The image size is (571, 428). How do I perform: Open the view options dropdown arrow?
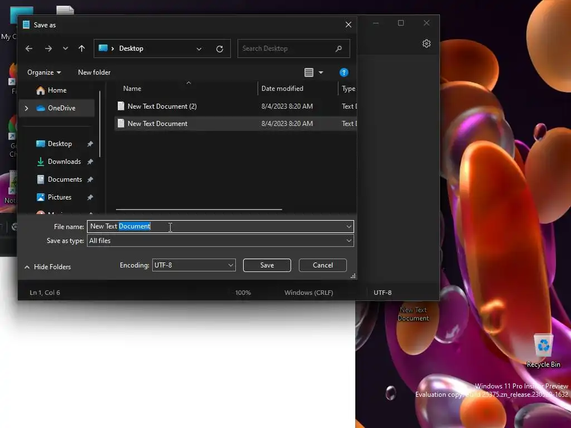pyautogui.click(x=321, y=72)
